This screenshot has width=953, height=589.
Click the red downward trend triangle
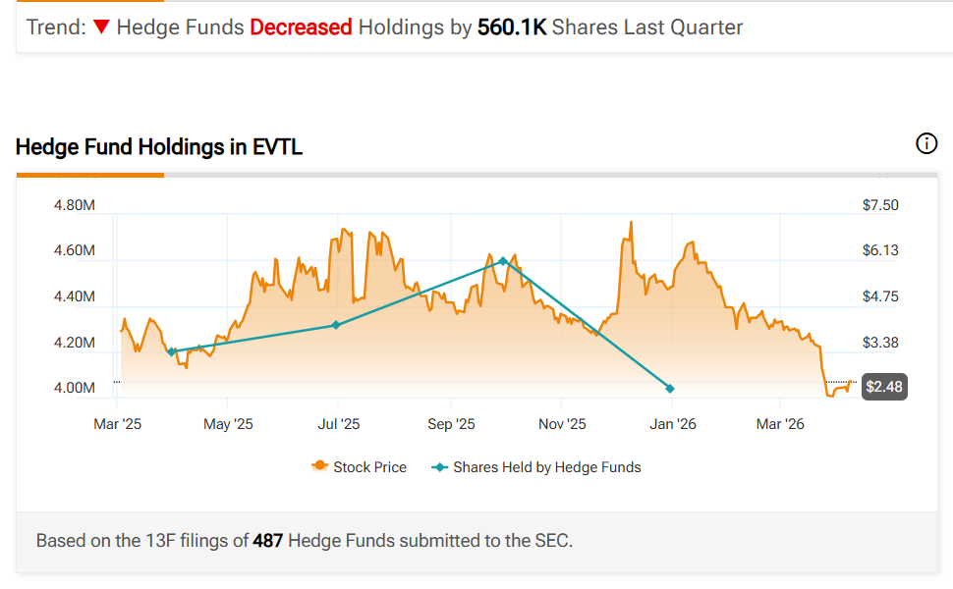coord(101,27)
